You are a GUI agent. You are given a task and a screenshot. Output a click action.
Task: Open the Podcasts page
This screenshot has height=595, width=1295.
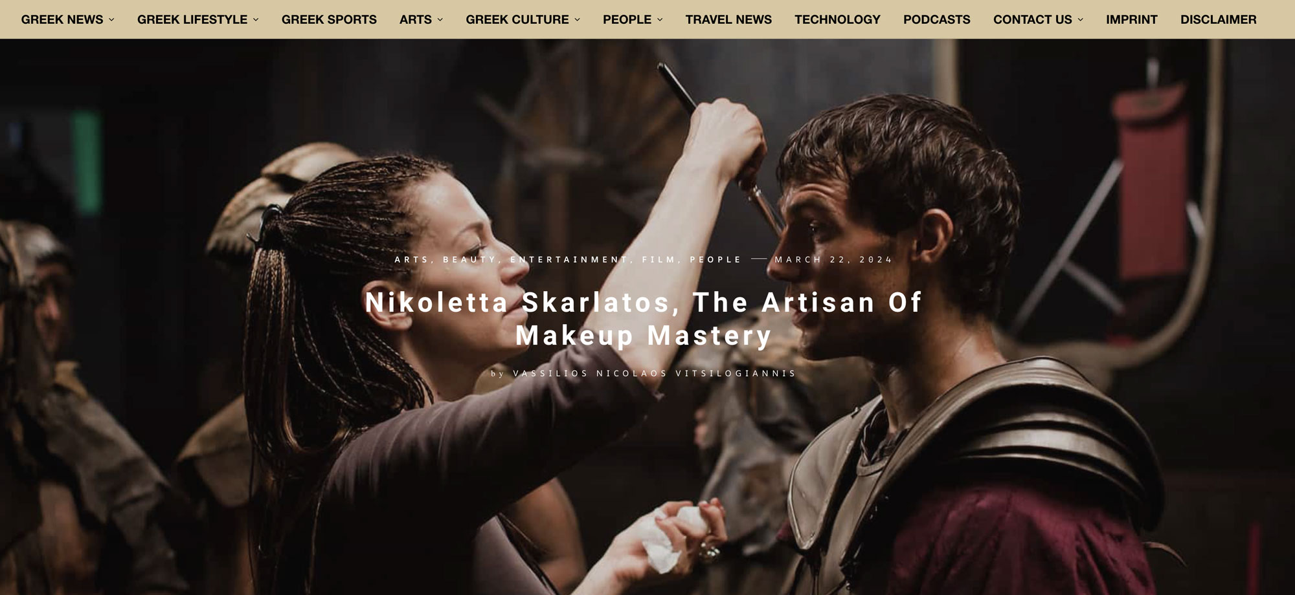tap(936, 19)
